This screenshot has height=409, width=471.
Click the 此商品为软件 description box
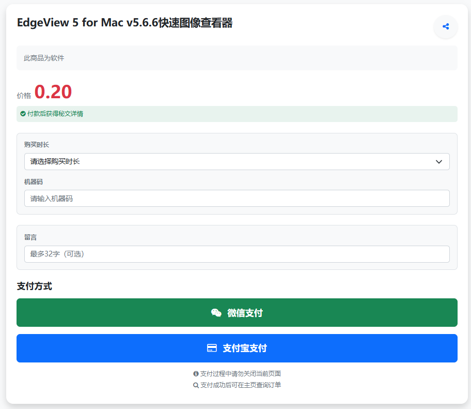237,58
